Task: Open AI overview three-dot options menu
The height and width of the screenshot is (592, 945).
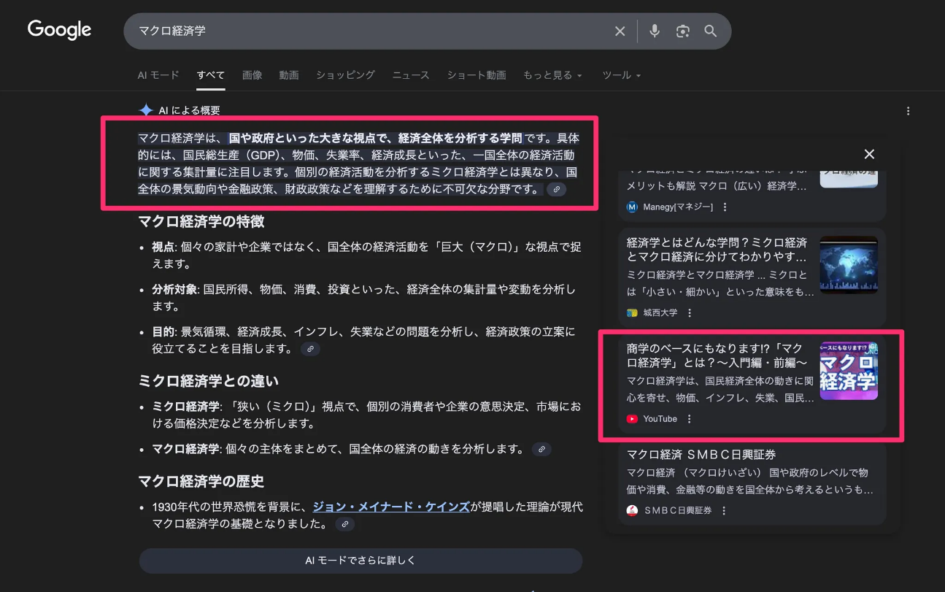Action: pyautogui.click(x=908, y=111)
